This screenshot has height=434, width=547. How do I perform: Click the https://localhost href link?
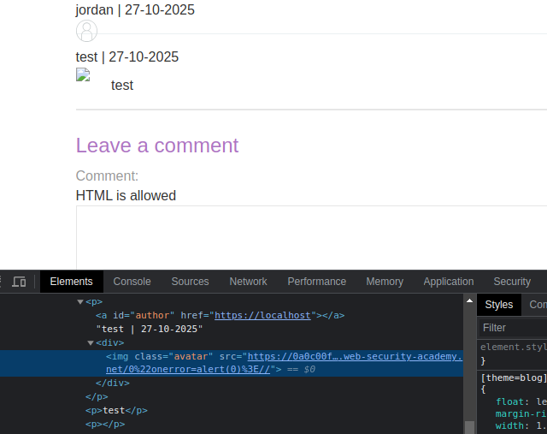coord(262,315)
